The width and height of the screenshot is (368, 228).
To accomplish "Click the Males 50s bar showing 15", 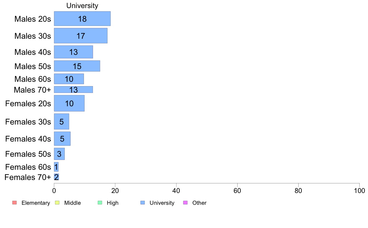I will tap(77, 66).
